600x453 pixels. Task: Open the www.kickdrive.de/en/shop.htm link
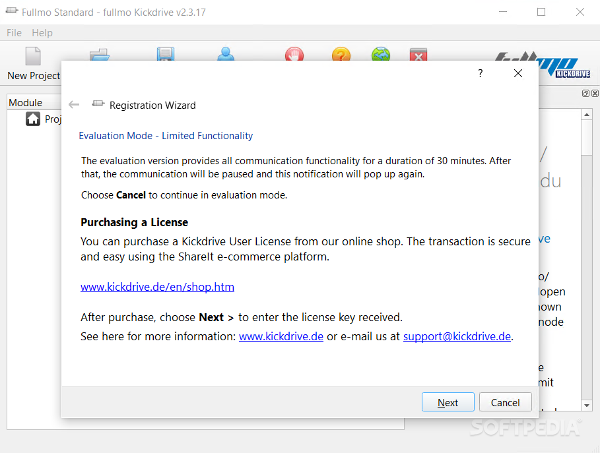(157, 287)
